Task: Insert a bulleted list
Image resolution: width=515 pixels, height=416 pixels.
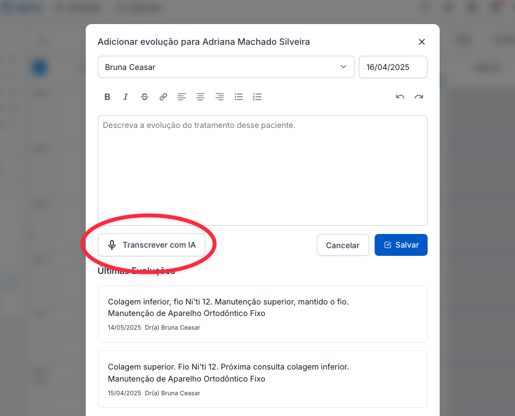Action: (239, 97)
